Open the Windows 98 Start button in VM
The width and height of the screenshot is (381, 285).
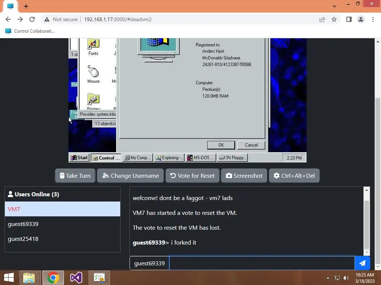[x=79, y=158]
